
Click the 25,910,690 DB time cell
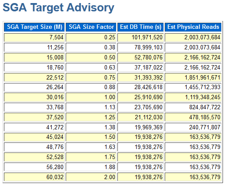point(140,97)
